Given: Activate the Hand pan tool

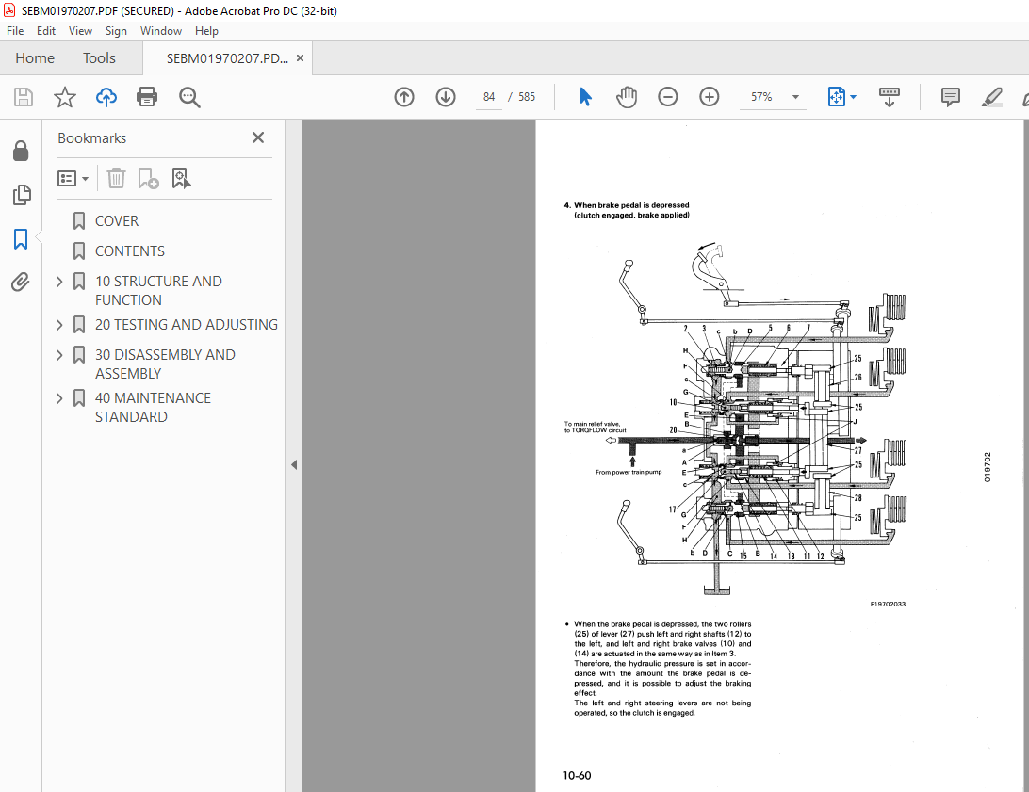Looking at the screenshot, I should click(x=627, y=97).
